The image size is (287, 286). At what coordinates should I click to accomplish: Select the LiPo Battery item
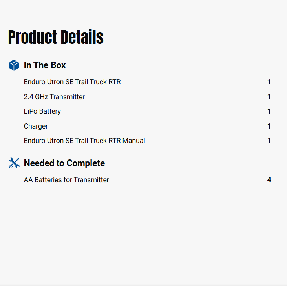click(x=42, y=111)
